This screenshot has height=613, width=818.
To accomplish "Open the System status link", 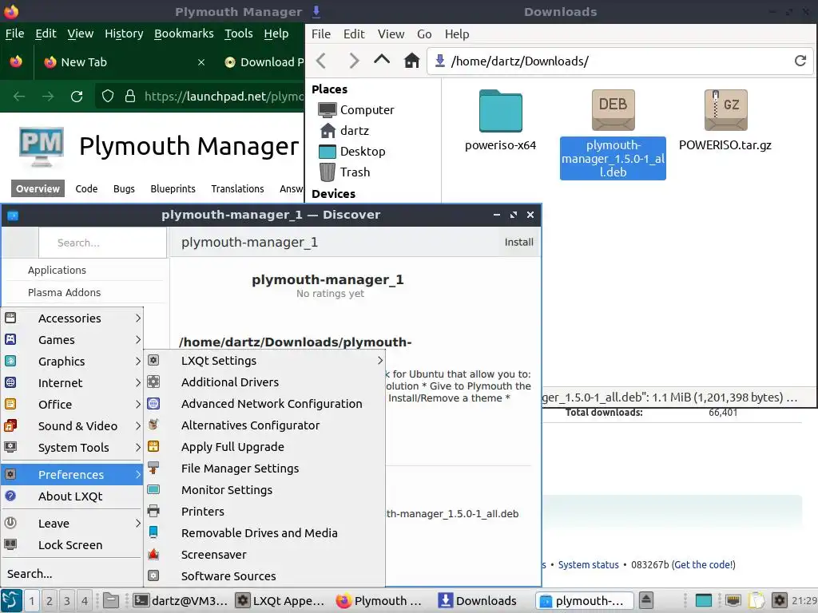I will [589, 565].
